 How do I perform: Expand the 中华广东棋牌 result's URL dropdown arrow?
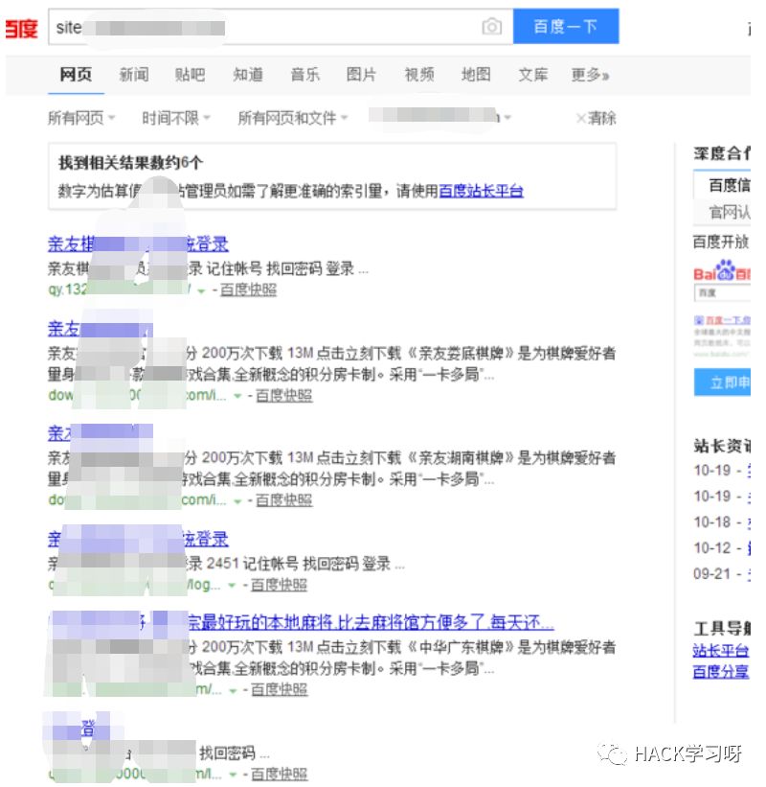click(x=233, y=690)
